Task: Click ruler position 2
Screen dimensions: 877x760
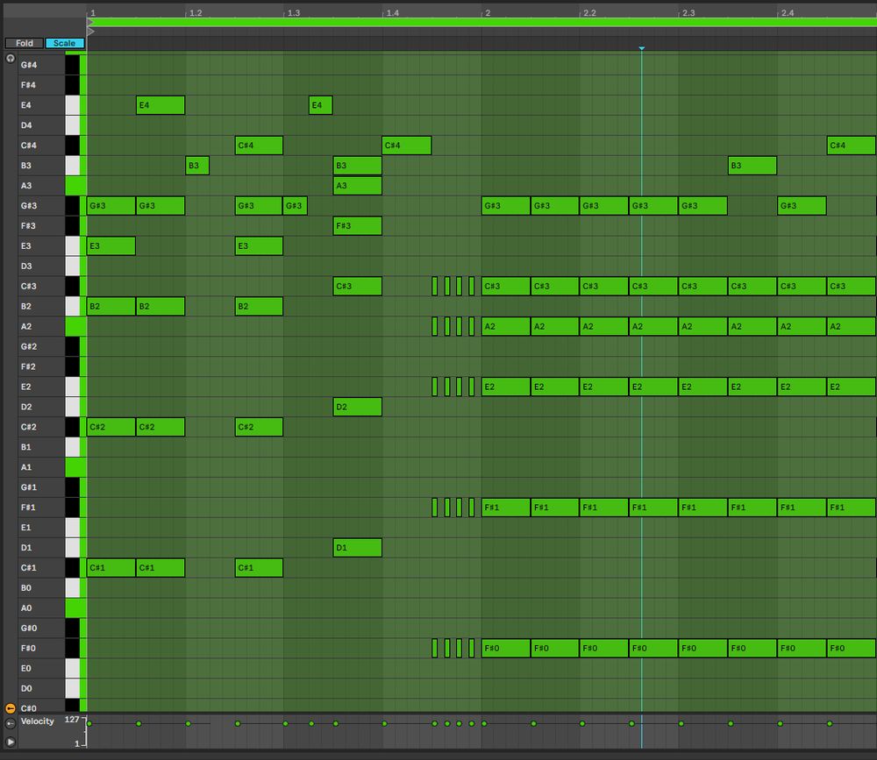Action: pos(488,12)
